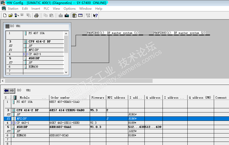
Task: Open the Help menu
Action: (x=99, y=8)
